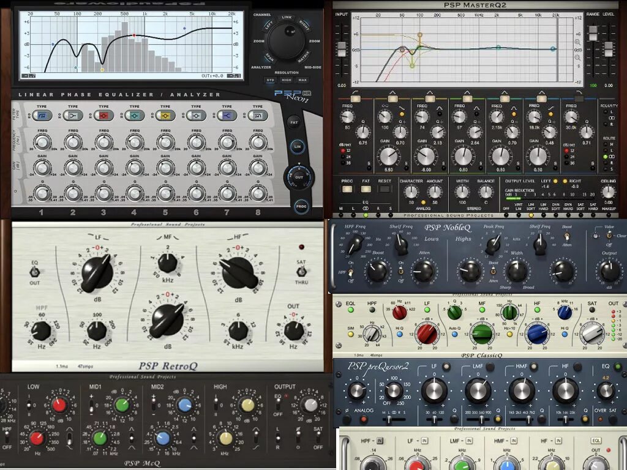Screen dimensions: 627x470
Task: Select band 5 yellow peak filter type icon in Neon
Action: coord(165,116)
